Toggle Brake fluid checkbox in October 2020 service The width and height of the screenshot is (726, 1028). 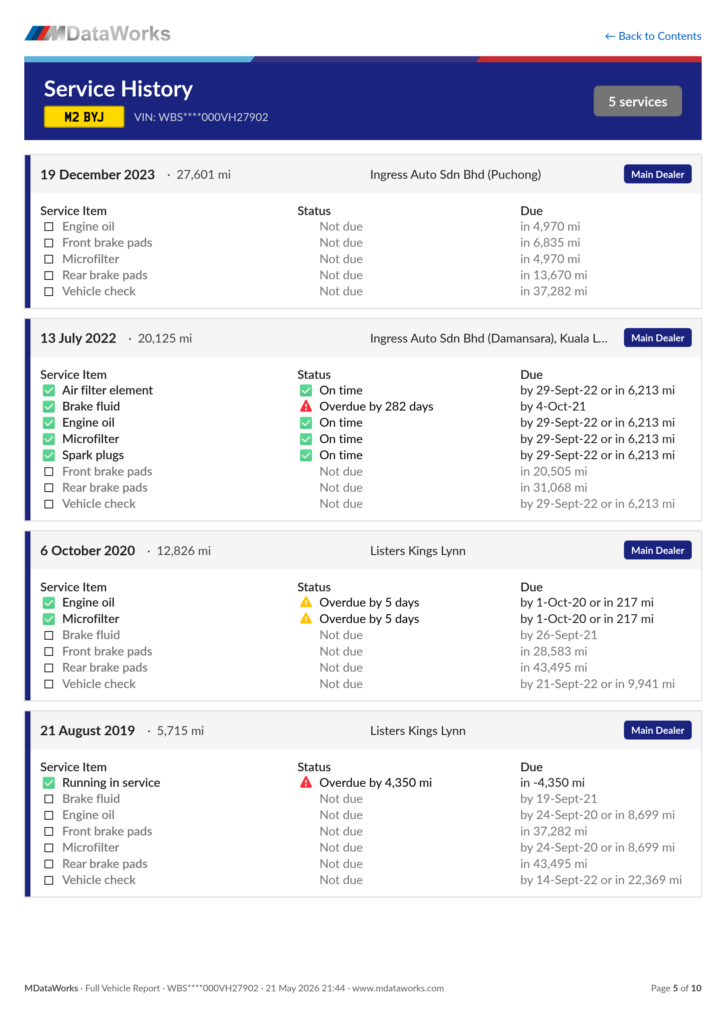pyautogui.click(x=49, y=635)
